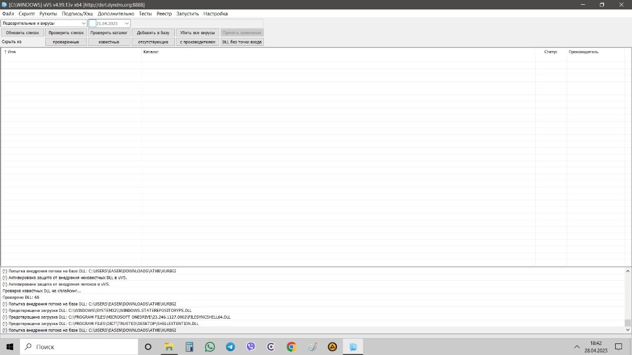The width and height of the screenshot is (632, 355).
Task: Click log scrollbar down arrow
Action: (627, 330)
